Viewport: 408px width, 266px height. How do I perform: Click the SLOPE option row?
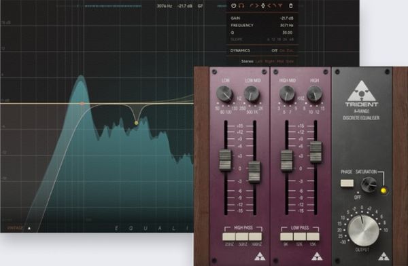pos(262,39)
